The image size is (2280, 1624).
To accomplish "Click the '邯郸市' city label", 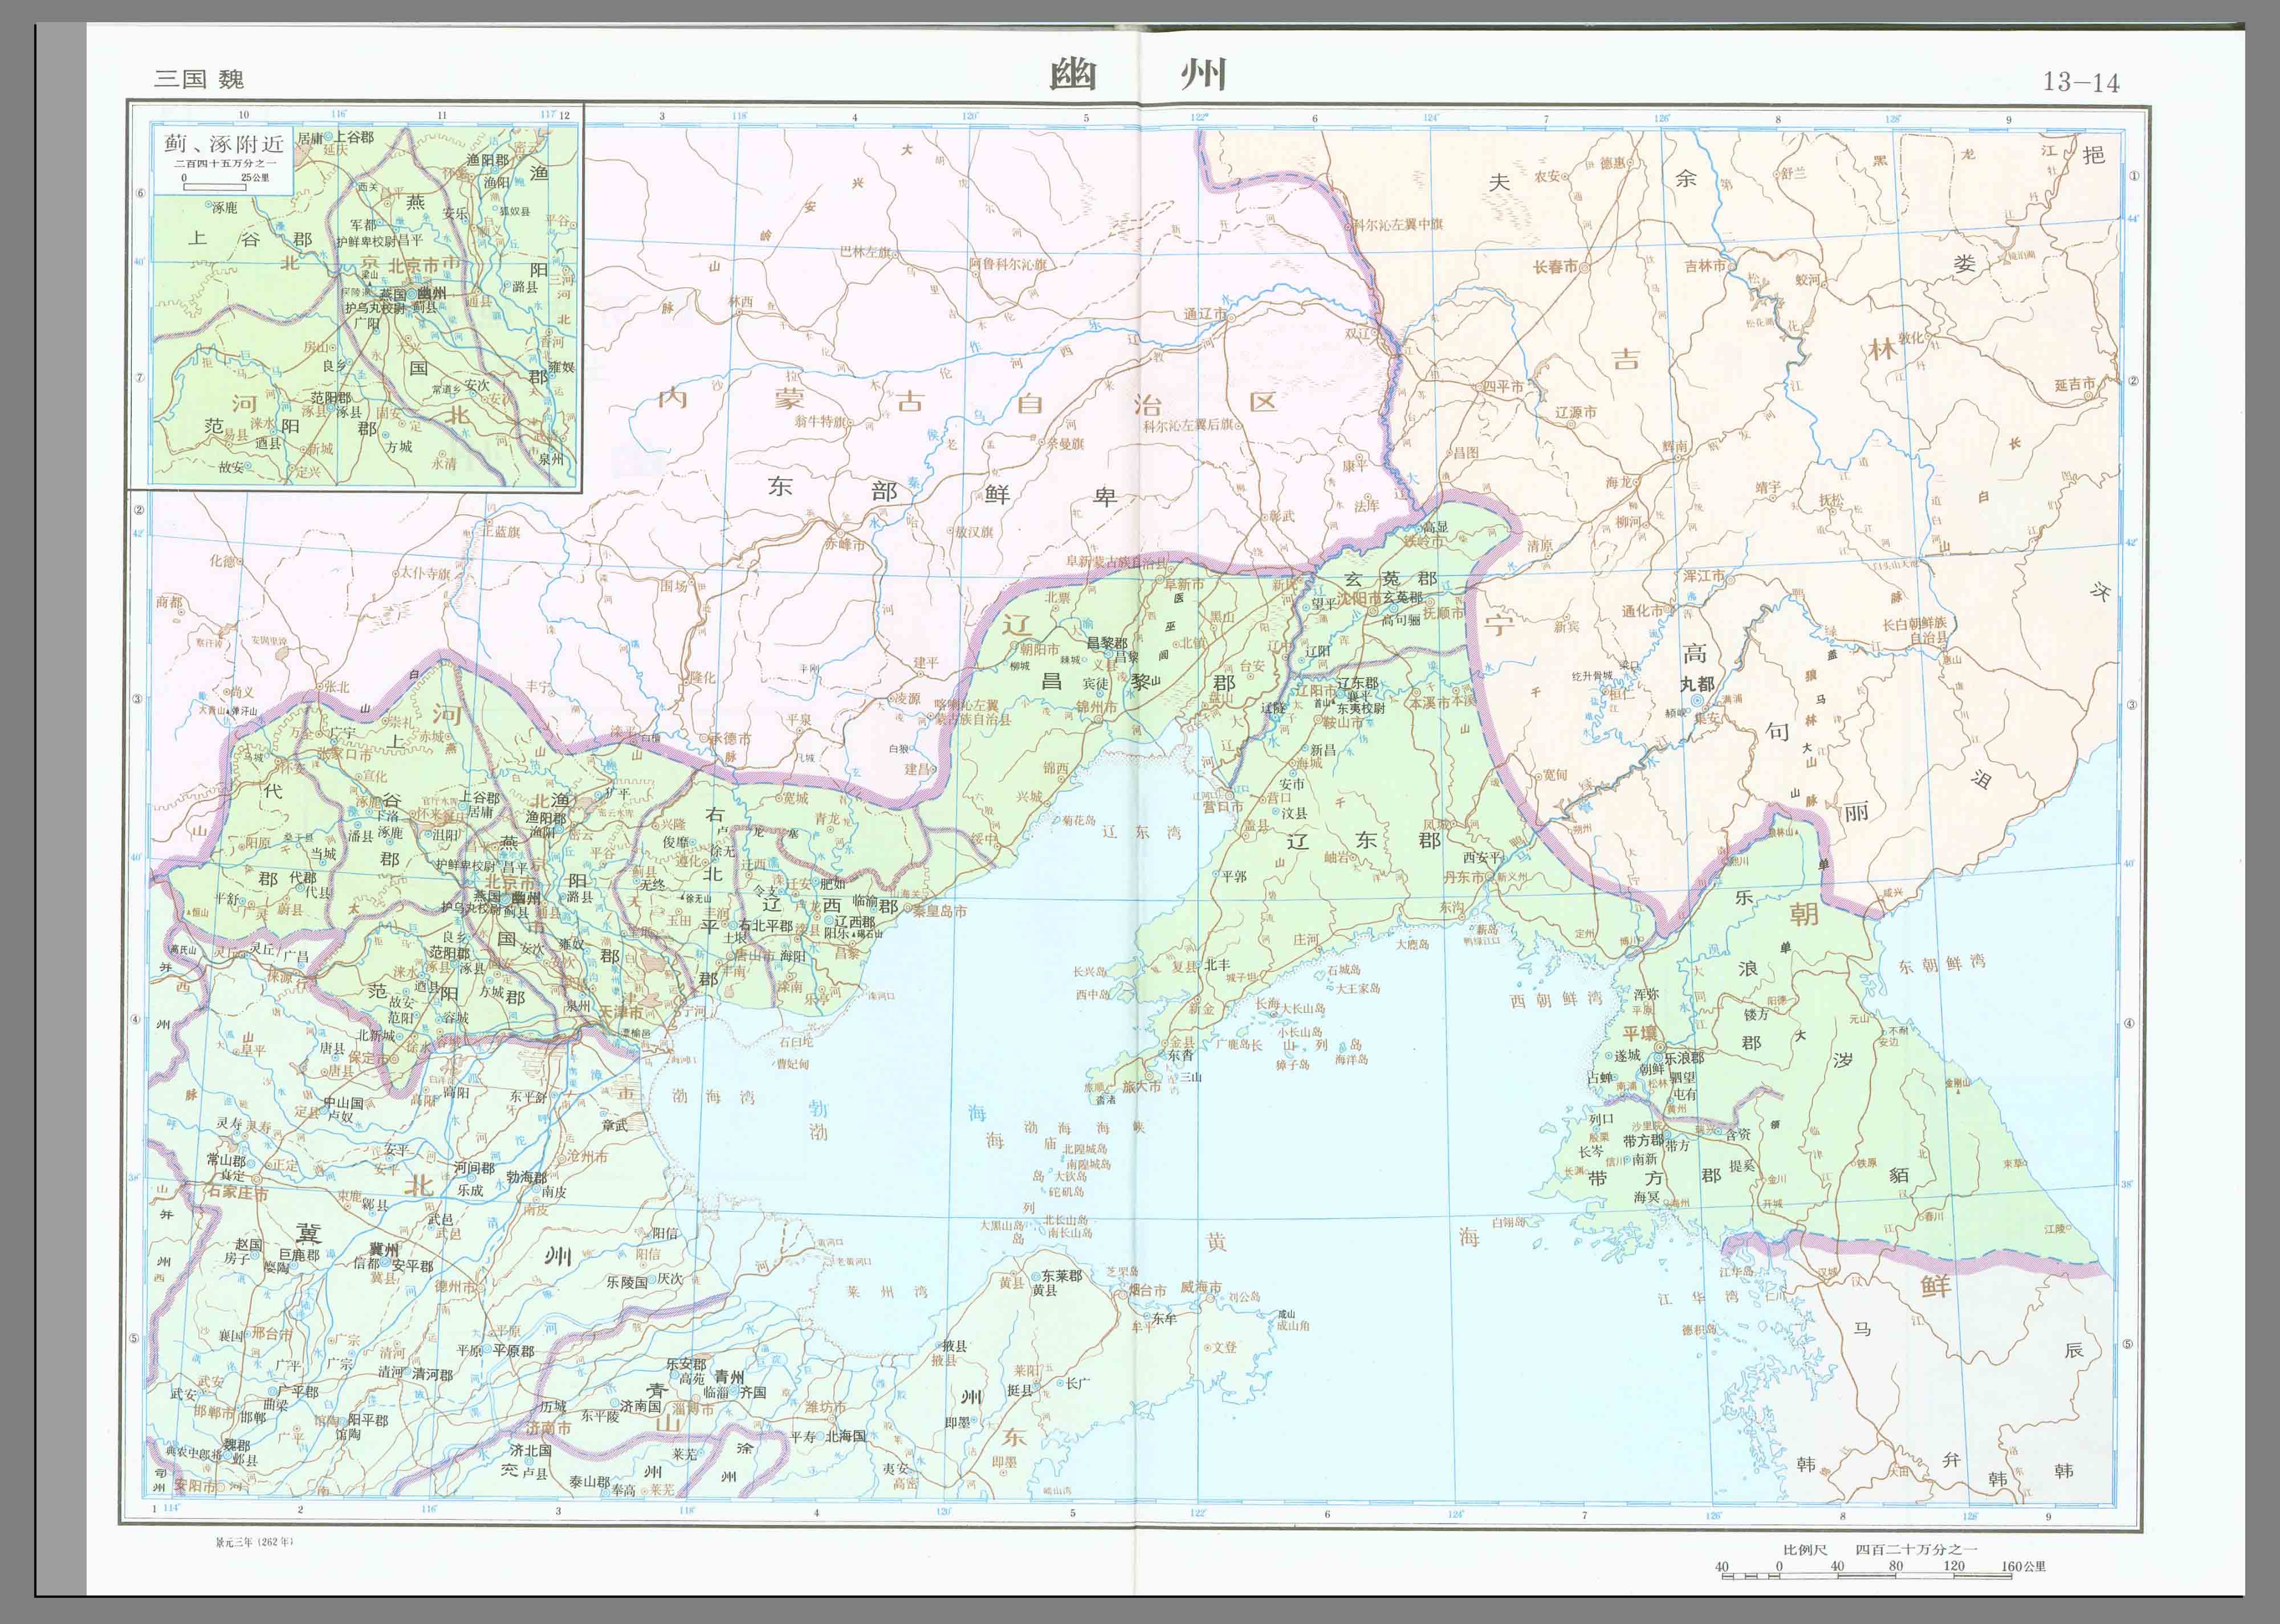I will (x=215, y=1411).
